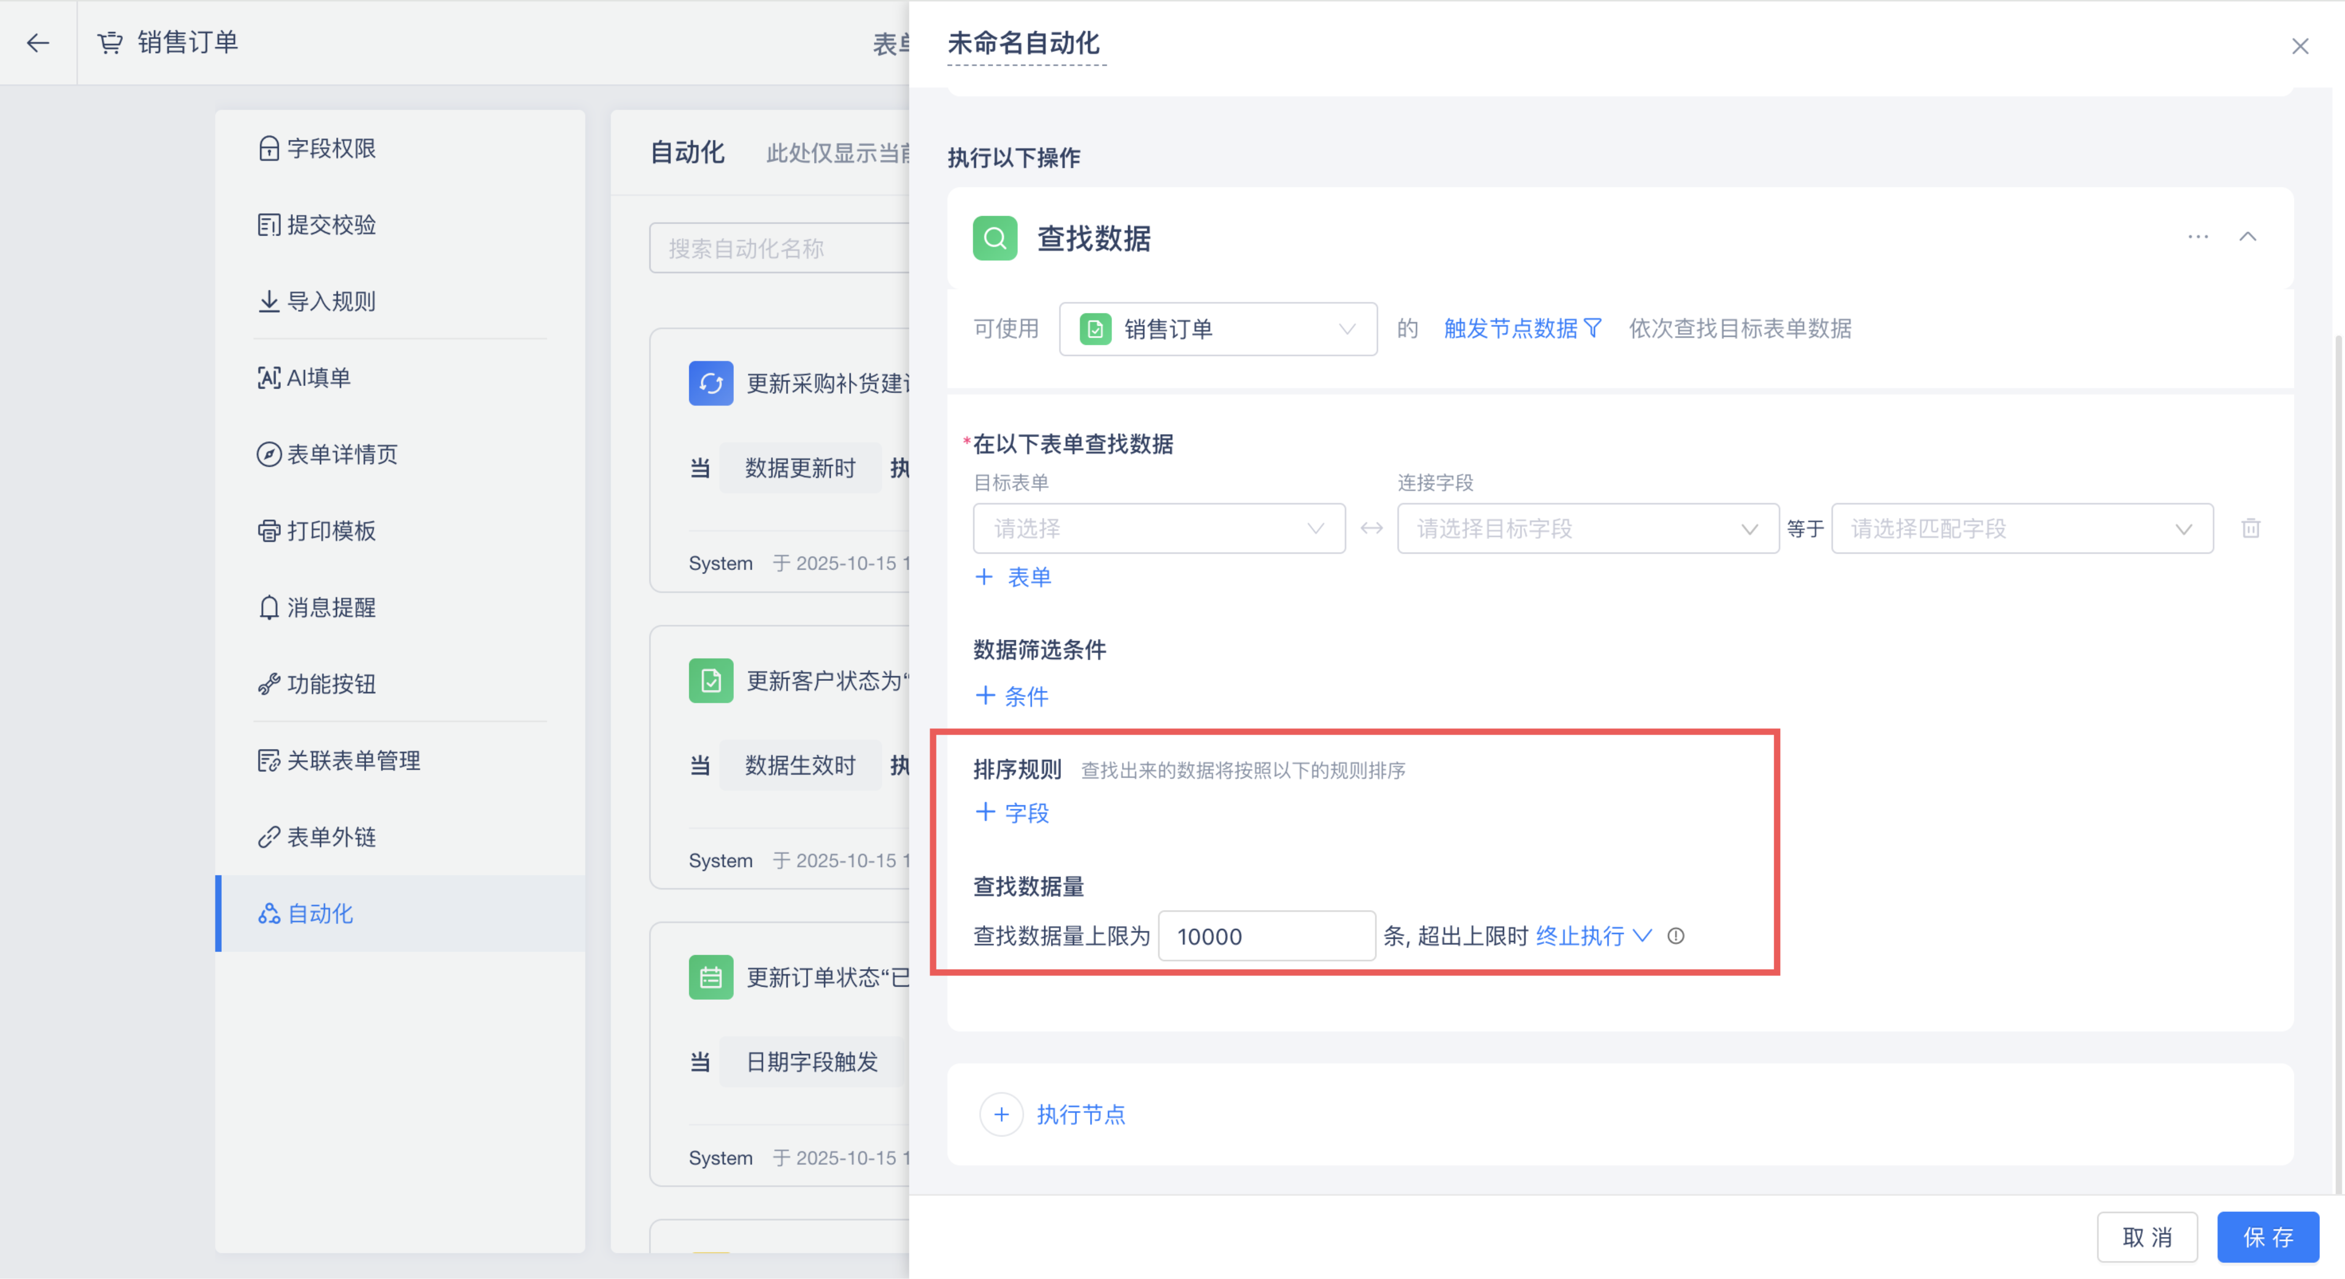Click the plus circle icon for 执行节点
The width and height of the screenshot is (2345, 1279).
click(1001, 1115)
